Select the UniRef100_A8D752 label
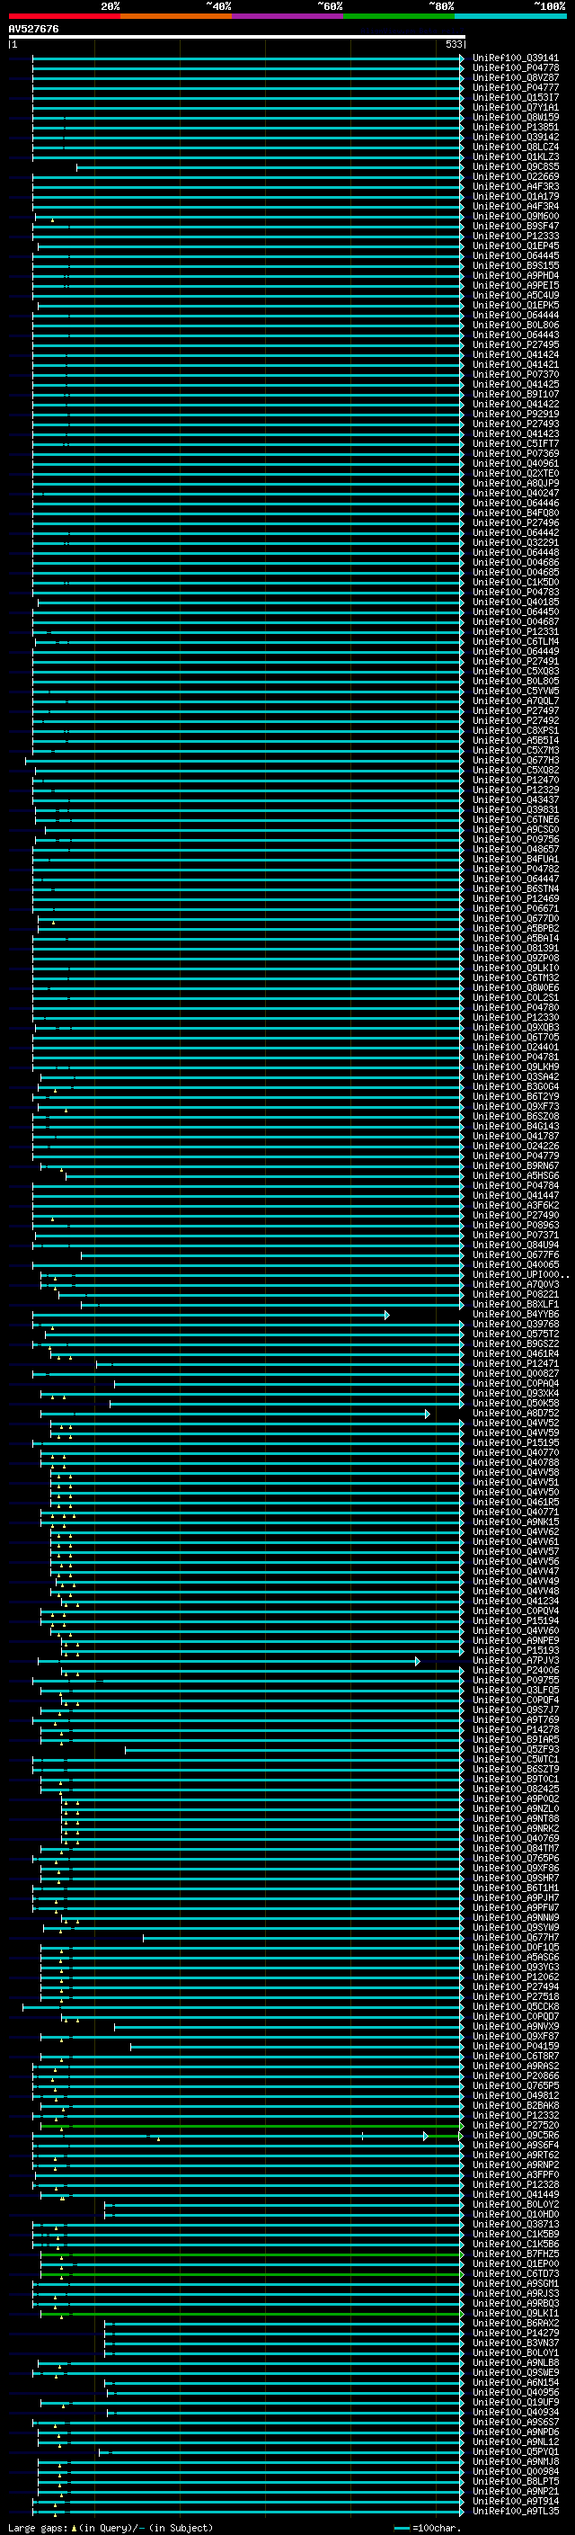The height and width of the screenshot is (2535, 575). 516,1413
